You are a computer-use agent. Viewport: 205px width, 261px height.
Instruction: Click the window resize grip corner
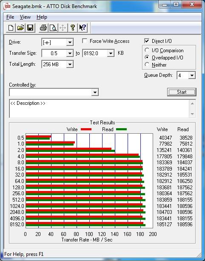click(199, 255)
